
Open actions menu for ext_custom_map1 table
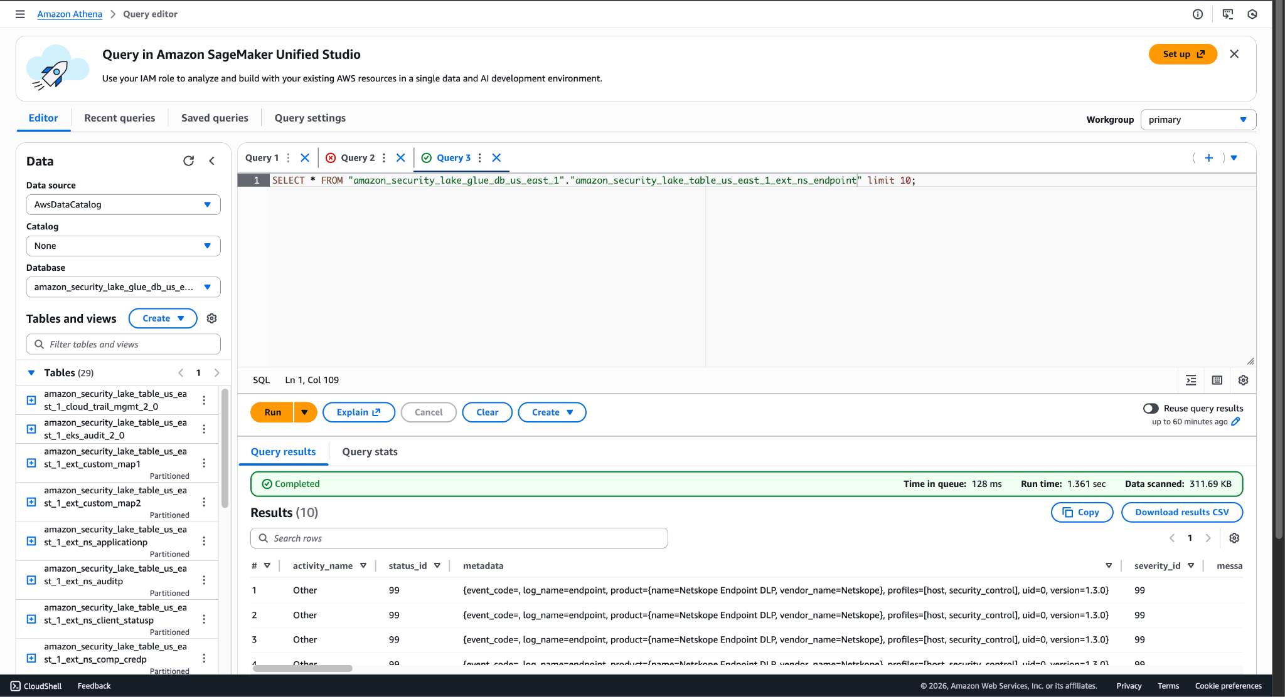coord(204,463)
